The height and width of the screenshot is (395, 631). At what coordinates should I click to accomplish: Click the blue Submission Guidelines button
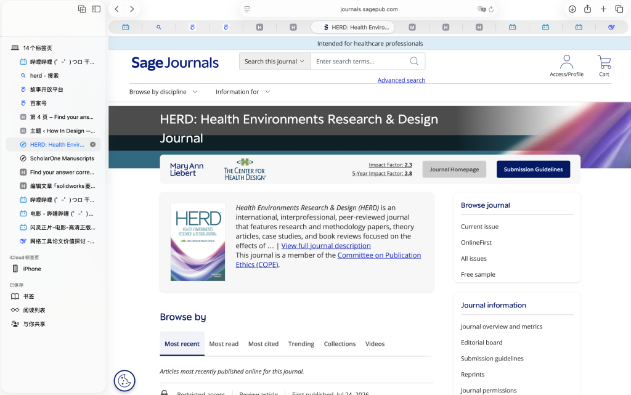(533, 169)
